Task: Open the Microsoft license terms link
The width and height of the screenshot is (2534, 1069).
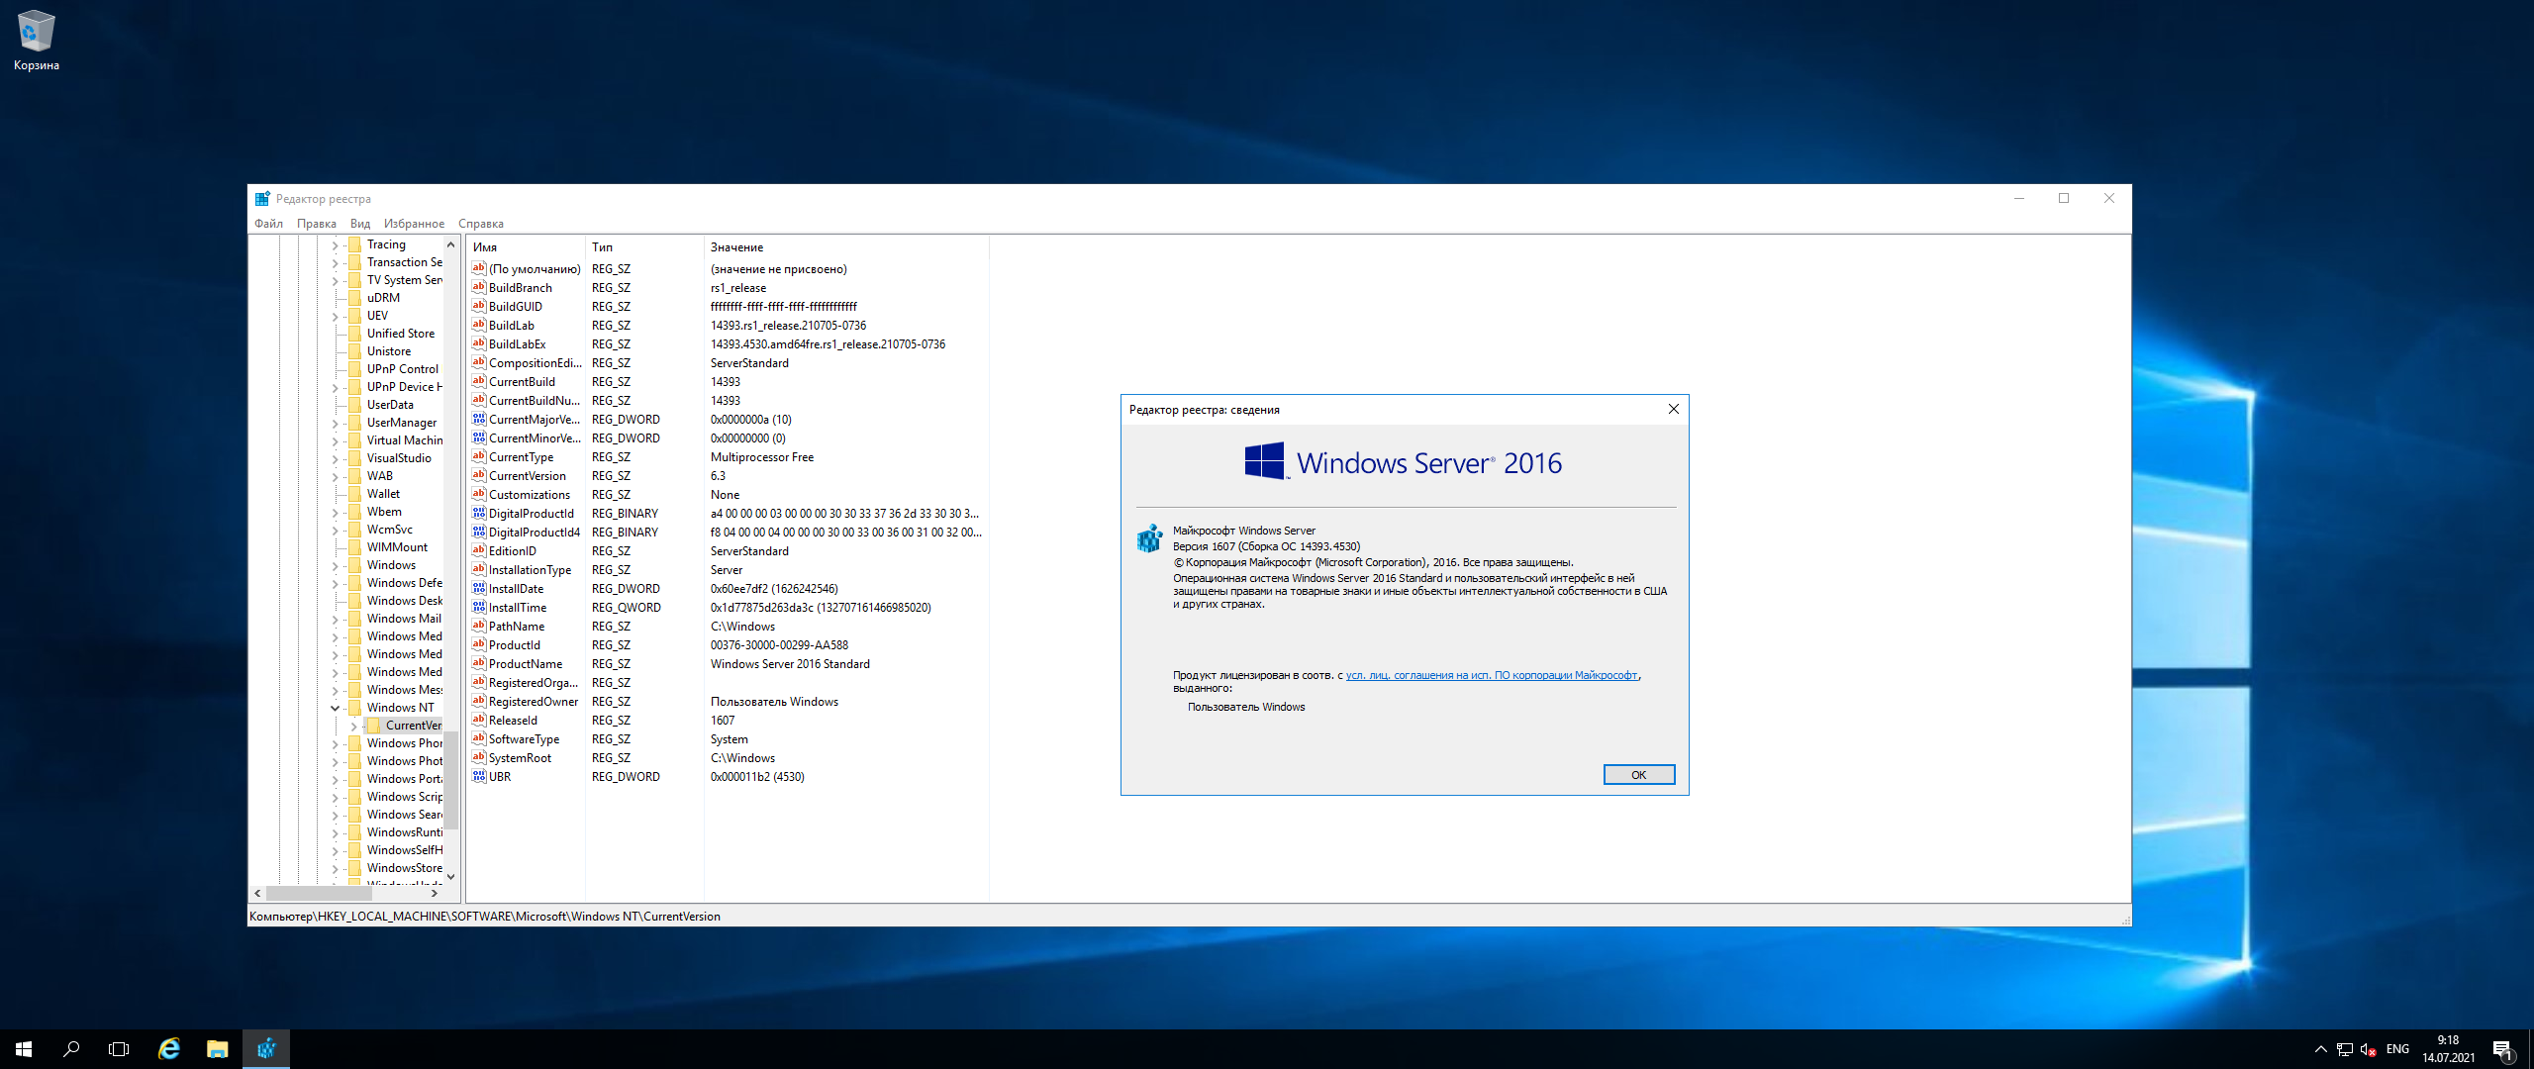Action: (1491, 675)
